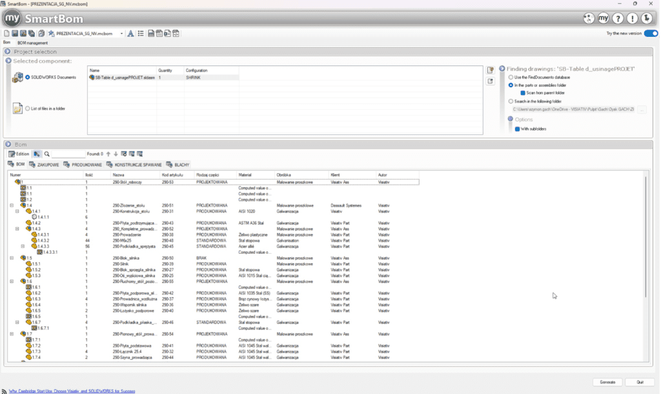Click the exclamation mark info icon
Viewport: 661px width, 394px height.
pyautogui.click(x=632, y=18)
